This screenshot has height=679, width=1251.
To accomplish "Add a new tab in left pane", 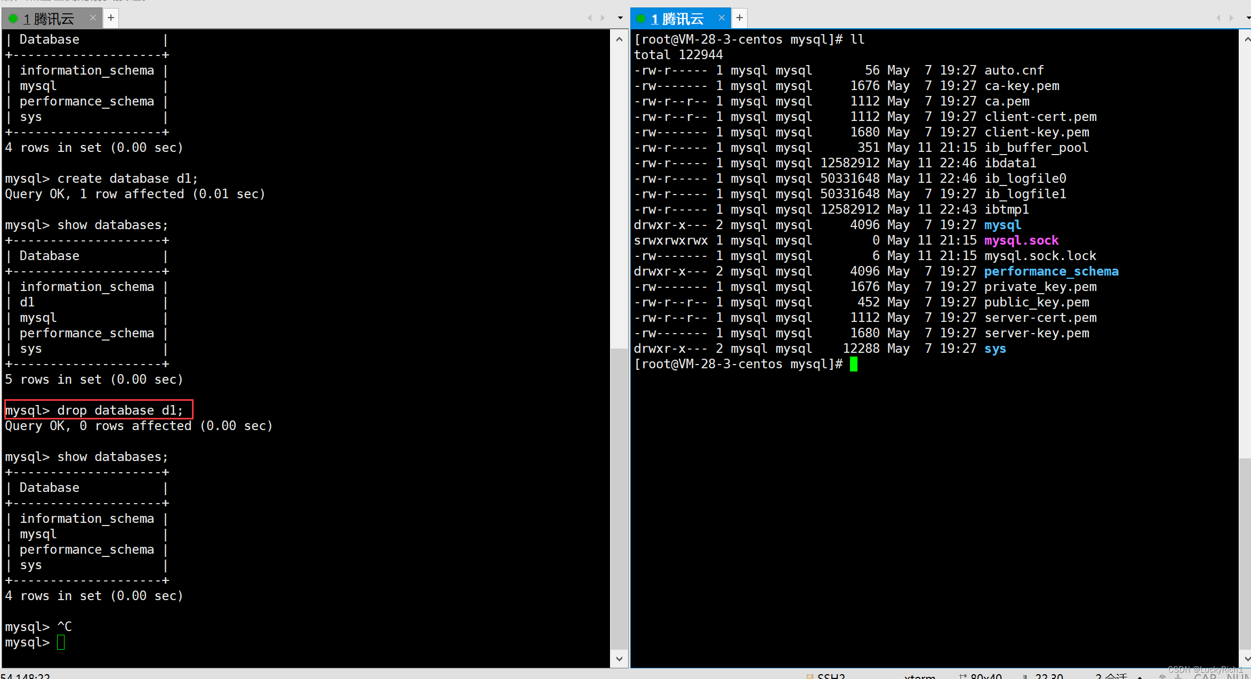I will tap(111, 18).
